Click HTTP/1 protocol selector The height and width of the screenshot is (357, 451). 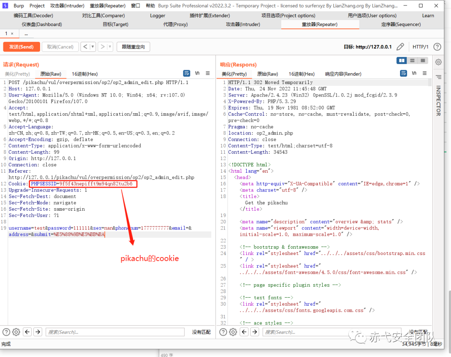pos(420,47)
